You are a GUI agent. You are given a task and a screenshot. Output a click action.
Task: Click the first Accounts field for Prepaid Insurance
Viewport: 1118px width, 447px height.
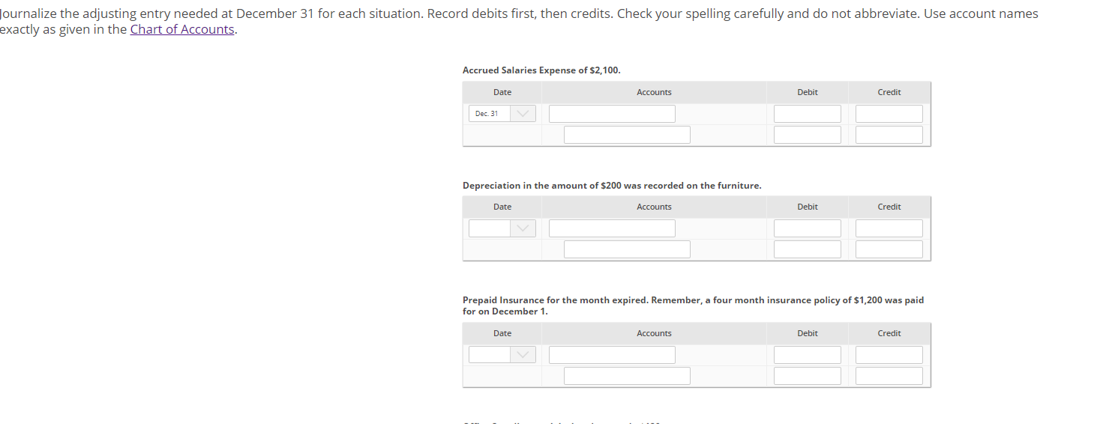pos(611,354)
